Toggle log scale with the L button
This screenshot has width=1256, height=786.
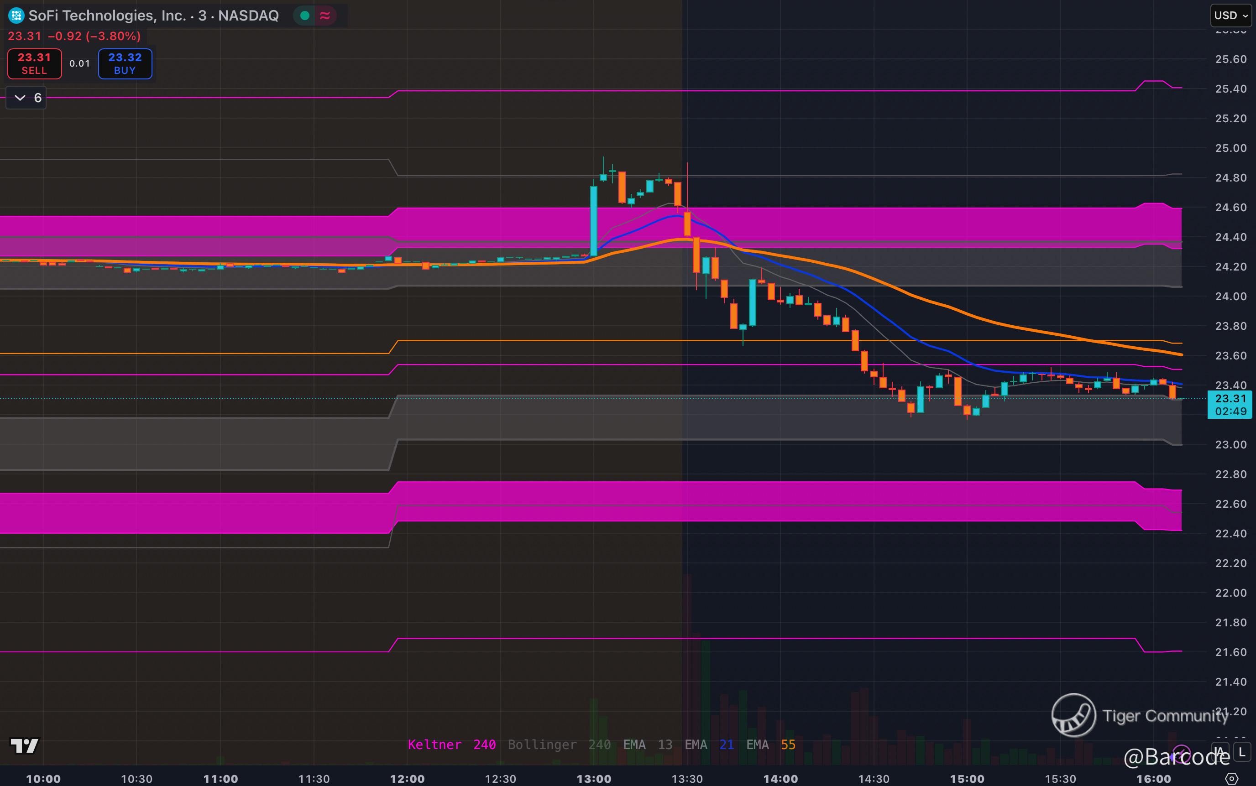coord(1242,752)
